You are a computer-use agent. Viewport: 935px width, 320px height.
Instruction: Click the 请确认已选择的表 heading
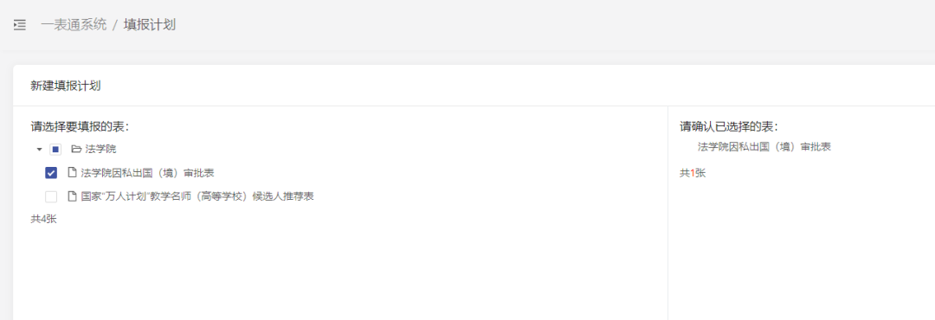click(729, 126)
